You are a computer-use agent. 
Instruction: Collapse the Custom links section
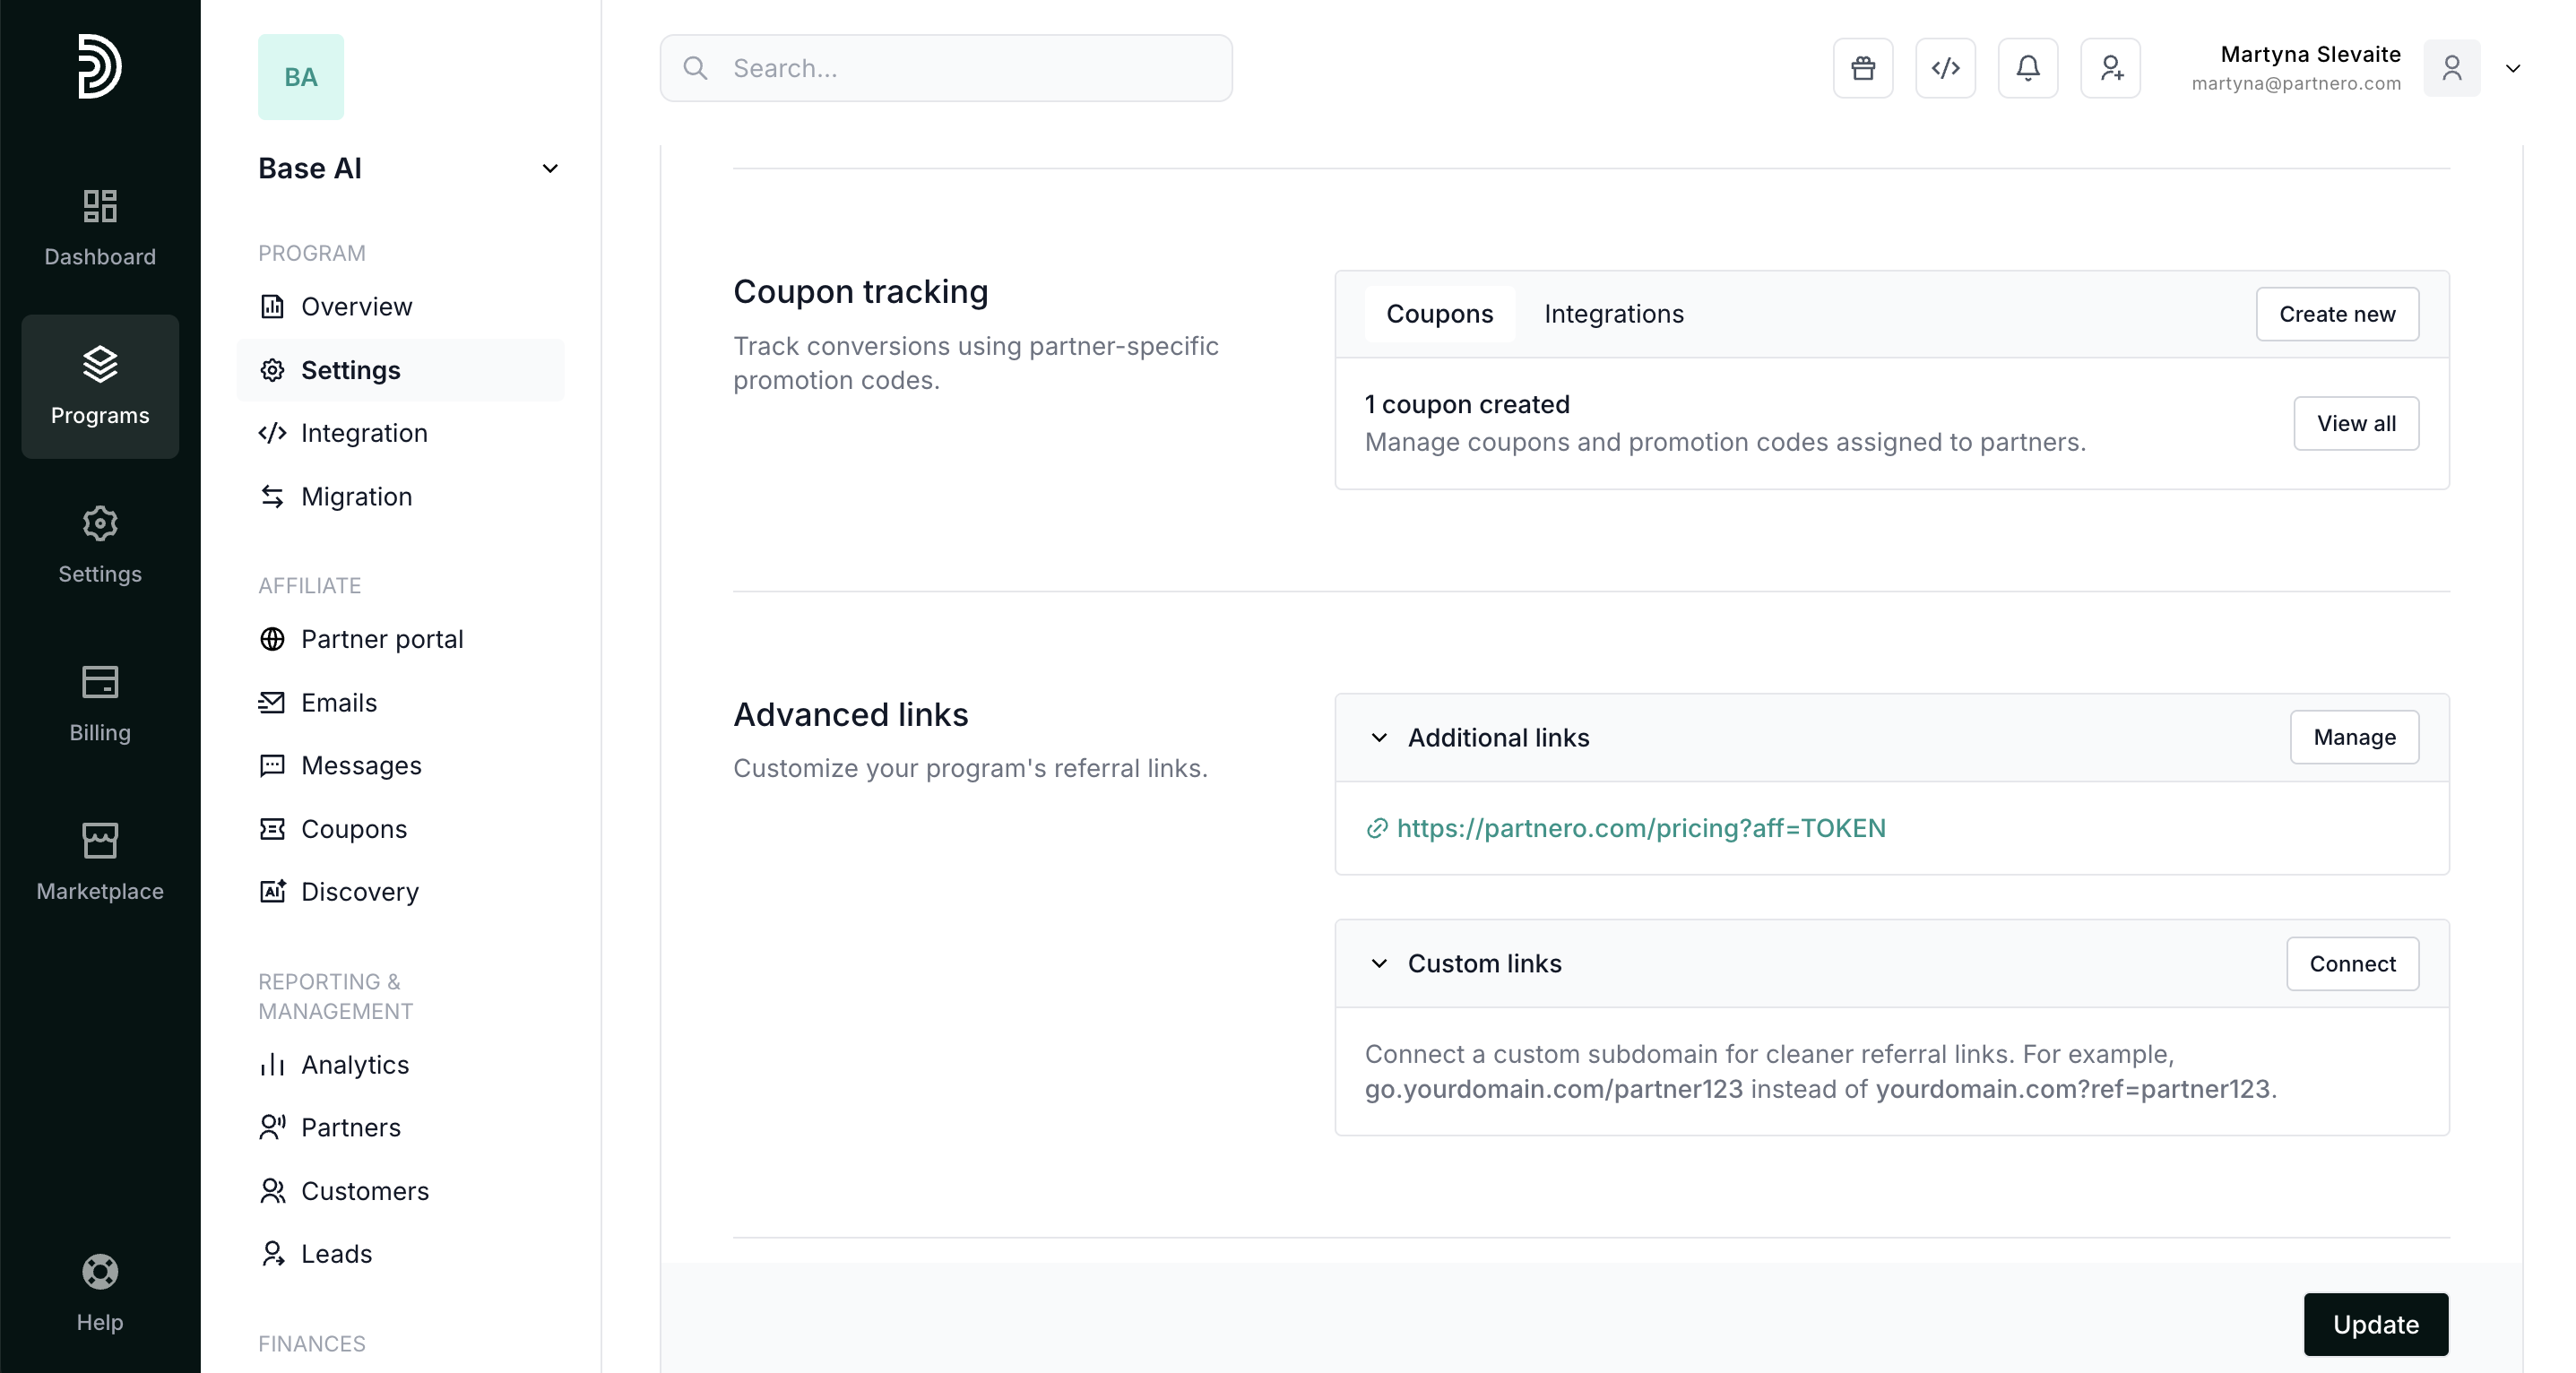coord(1379,964)
